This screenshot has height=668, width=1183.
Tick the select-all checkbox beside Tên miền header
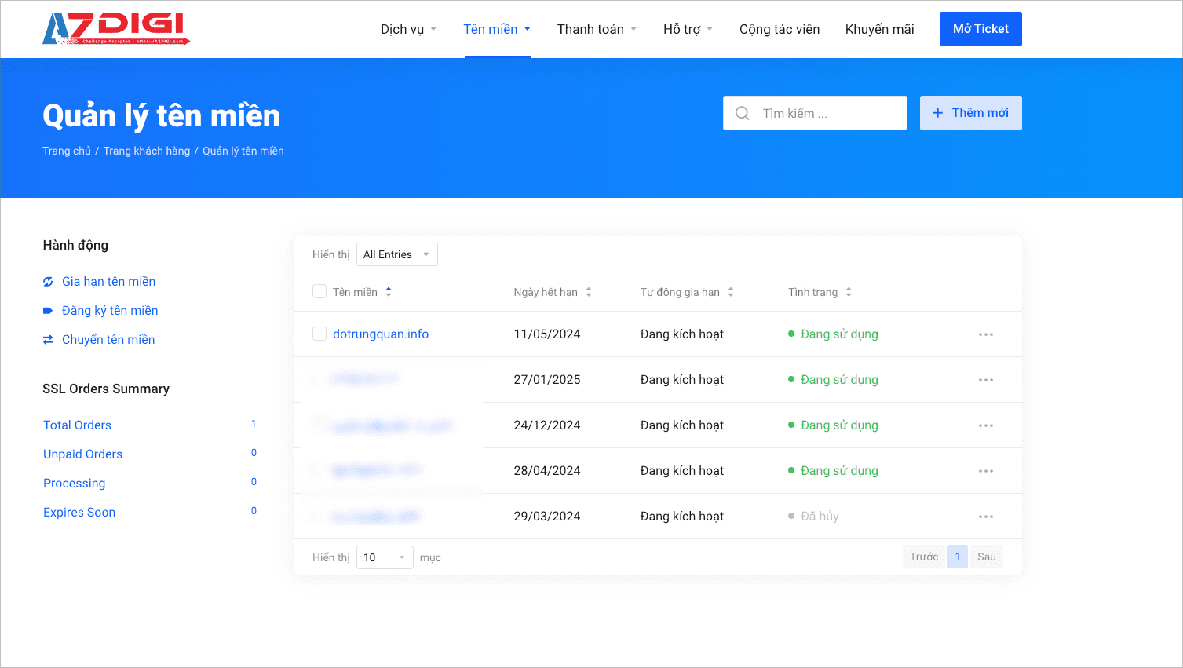point(319,292)
